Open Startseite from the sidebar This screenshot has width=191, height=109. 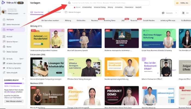(x=10, y=20)
